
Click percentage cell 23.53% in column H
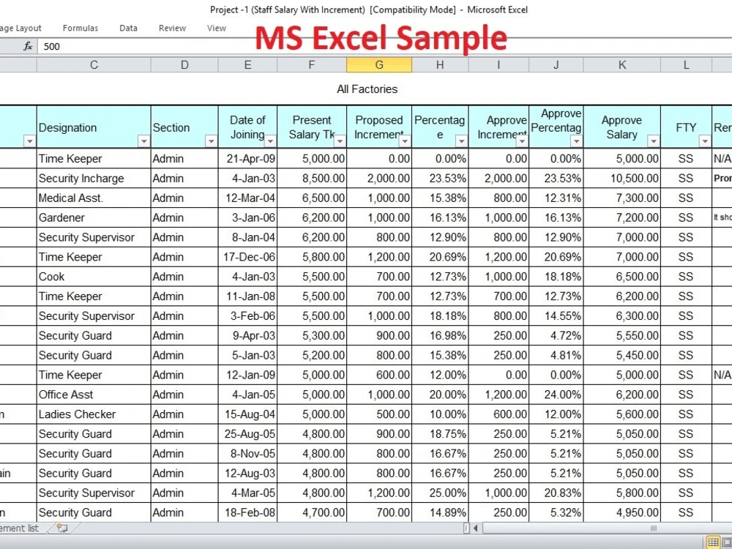pos(440,179)
